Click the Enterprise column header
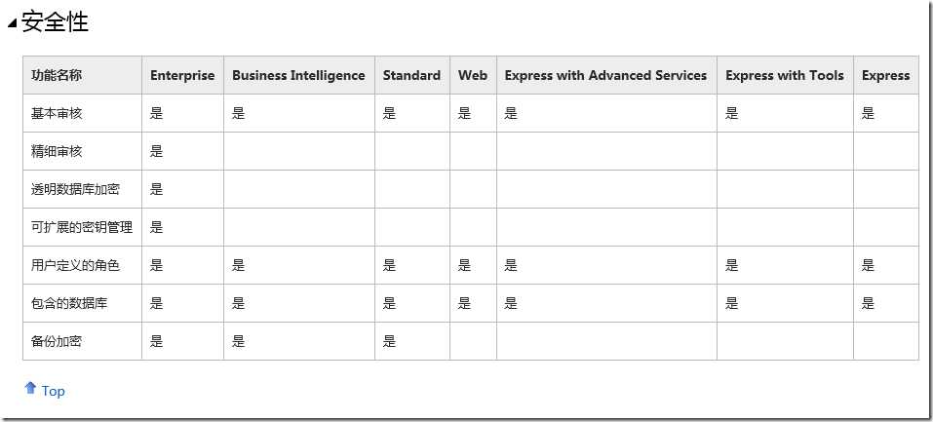 (x=182, y=75)
